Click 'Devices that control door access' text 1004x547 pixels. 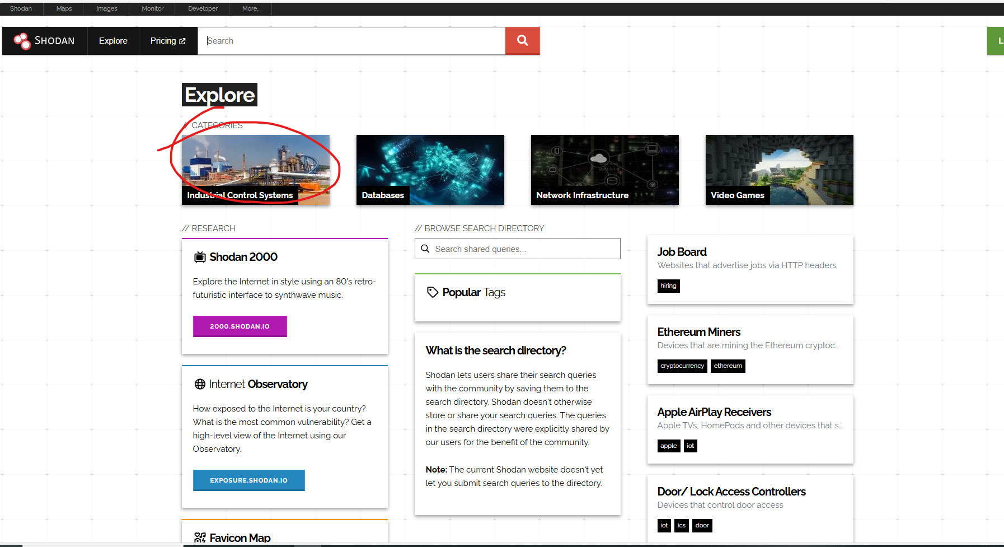point(720,505)
